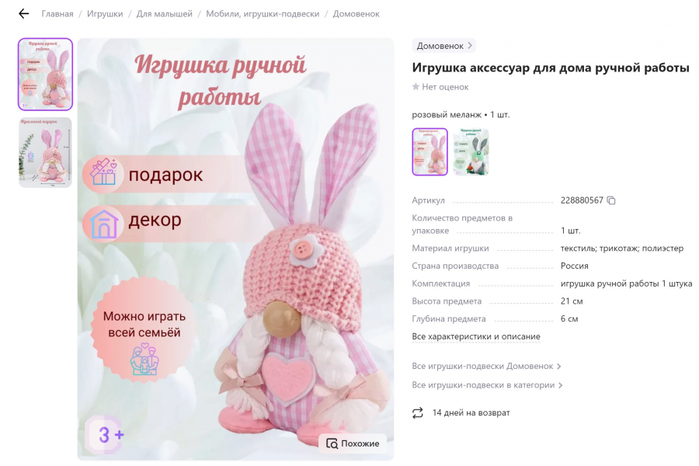This screenshot has width=699, height=466.
Task: Select the first product photo thumbnail
Action: tap(45, 74)
